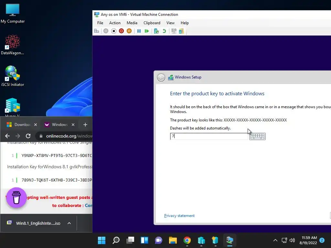Open File Explorer from the taskbar
Image resolution: width=331 pixels, height=248 pixels.
point(173,240)
